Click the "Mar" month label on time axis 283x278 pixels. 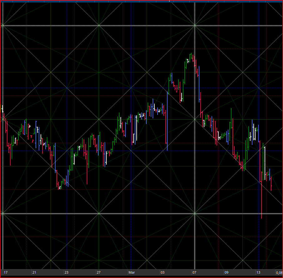point(132,272)
